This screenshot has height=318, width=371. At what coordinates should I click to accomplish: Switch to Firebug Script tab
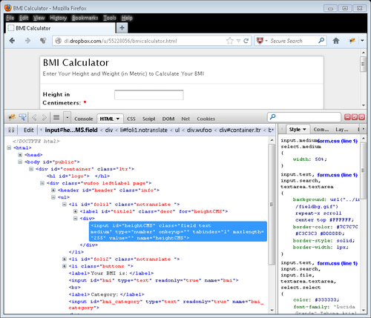(149, 119)
